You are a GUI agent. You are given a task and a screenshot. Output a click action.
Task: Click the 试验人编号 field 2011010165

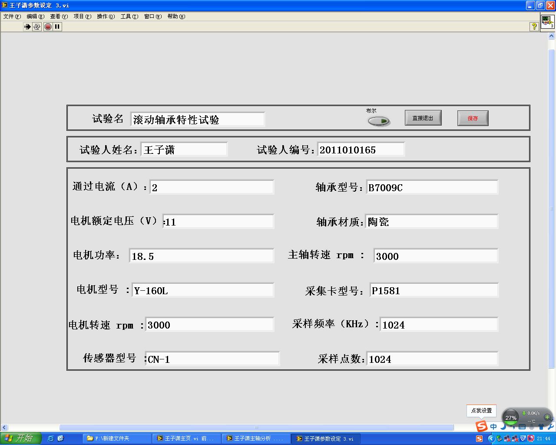point(361,149)
